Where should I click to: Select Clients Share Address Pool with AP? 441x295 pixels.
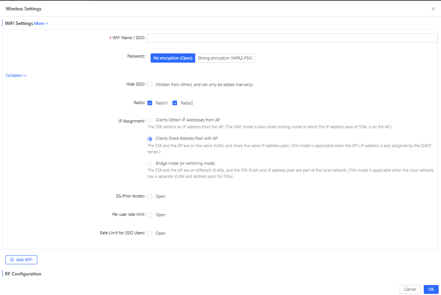tap(150, 139)
